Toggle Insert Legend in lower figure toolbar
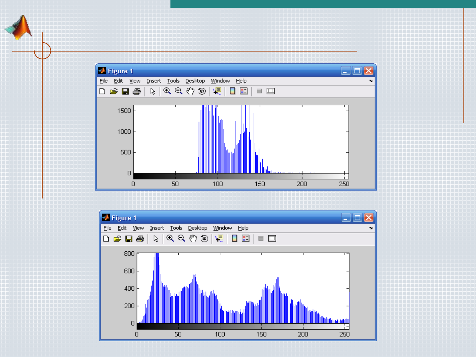Screen dimensions: 476x357 246,238
